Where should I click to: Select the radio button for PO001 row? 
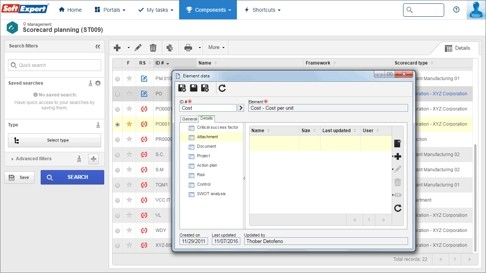(118, 124)
